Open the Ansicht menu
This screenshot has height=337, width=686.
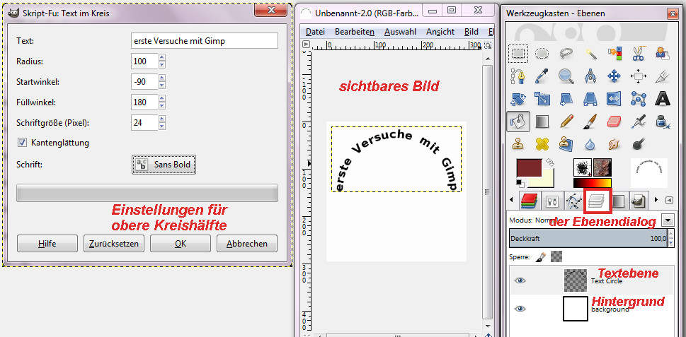(440, 32)
